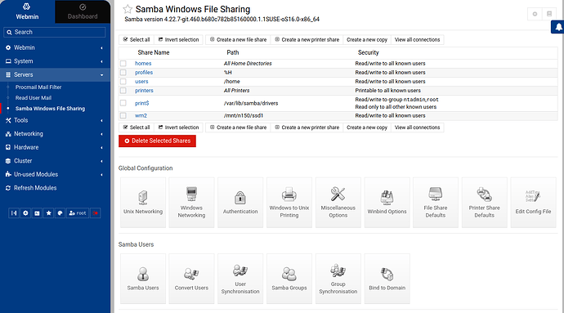
Task: Click bottom Create a new copy button
Action: tap(367, 127)
